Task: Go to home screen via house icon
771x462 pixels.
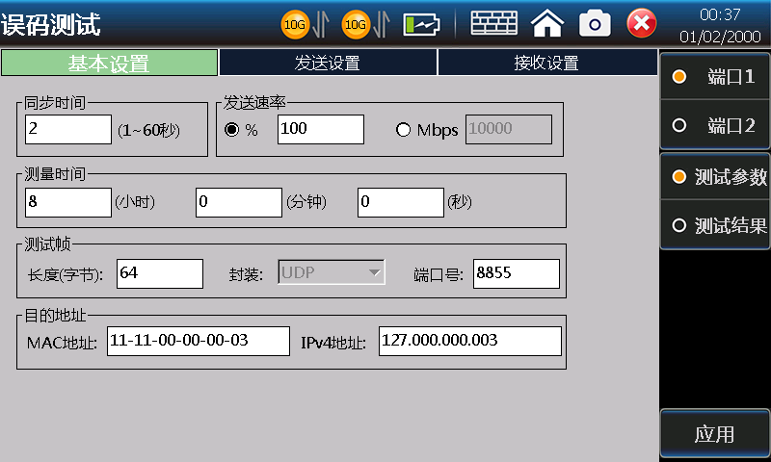Action: (547, 23)
